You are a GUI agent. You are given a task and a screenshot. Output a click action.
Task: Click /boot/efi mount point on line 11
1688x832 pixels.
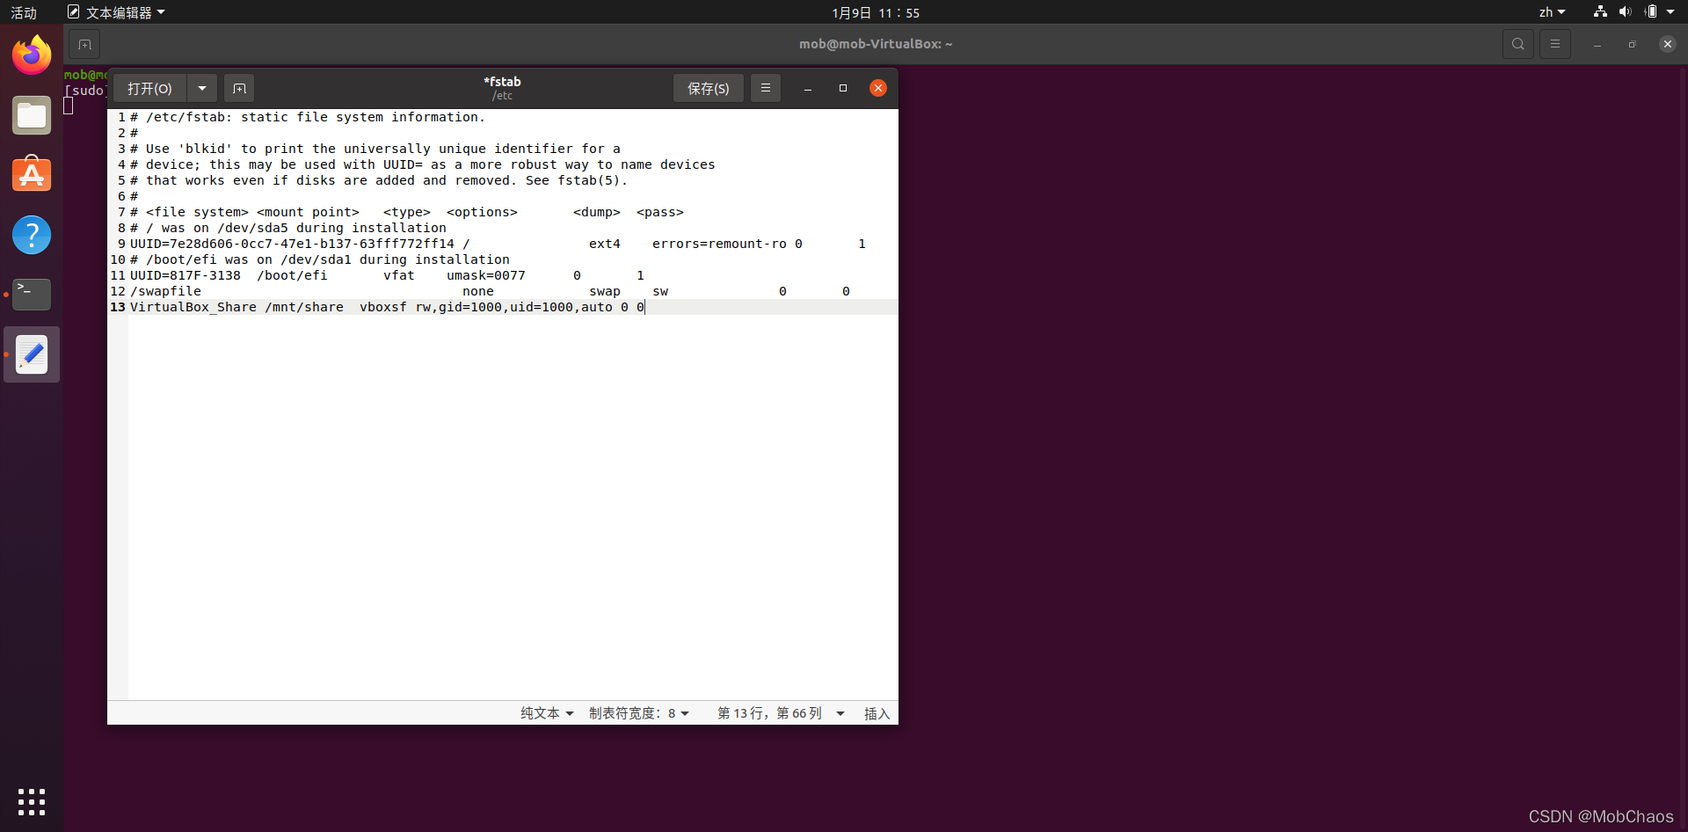click(292, 275)
